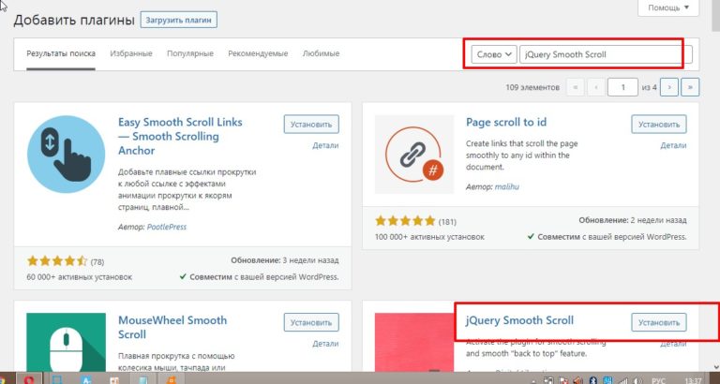
Task: Jump to the last results page
Action: pos(690,87)
